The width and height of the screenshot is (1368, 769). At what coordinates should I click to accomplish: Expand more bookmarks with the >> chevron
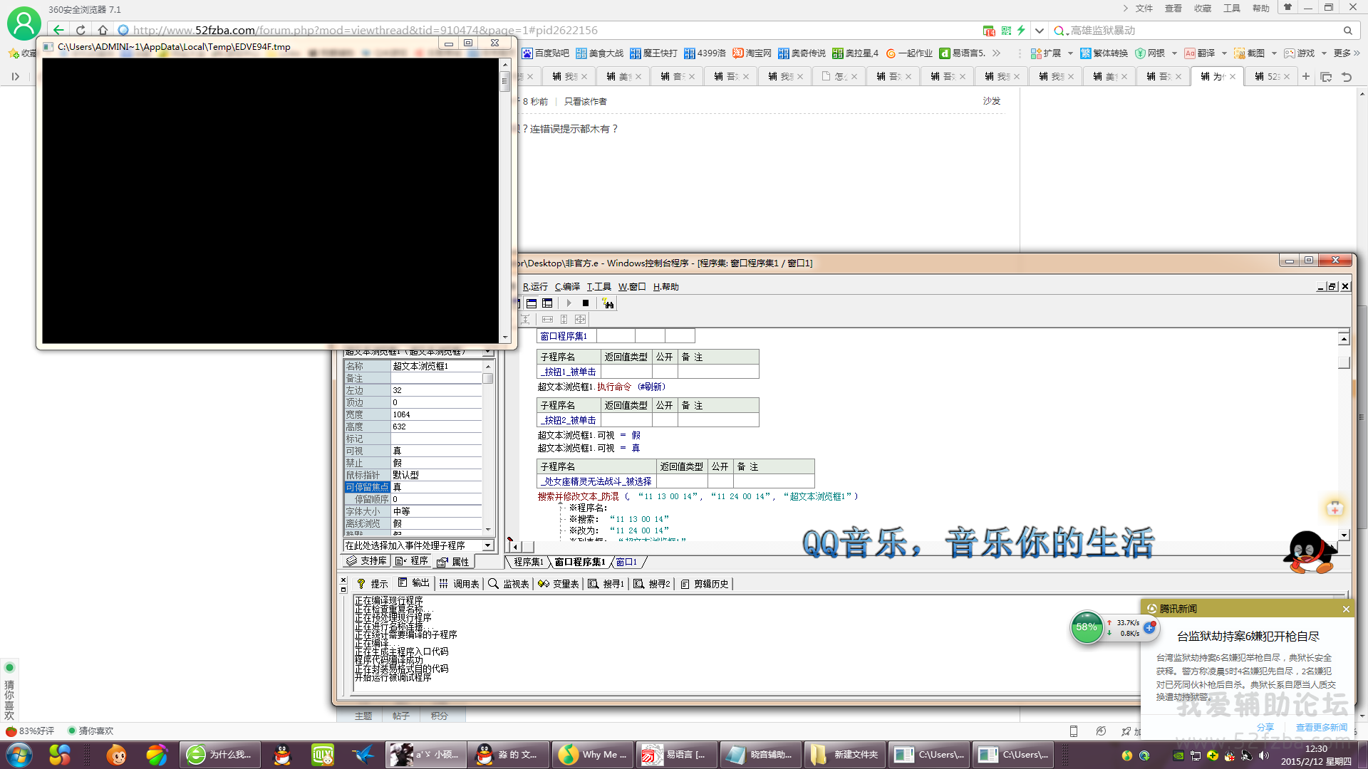996,53
